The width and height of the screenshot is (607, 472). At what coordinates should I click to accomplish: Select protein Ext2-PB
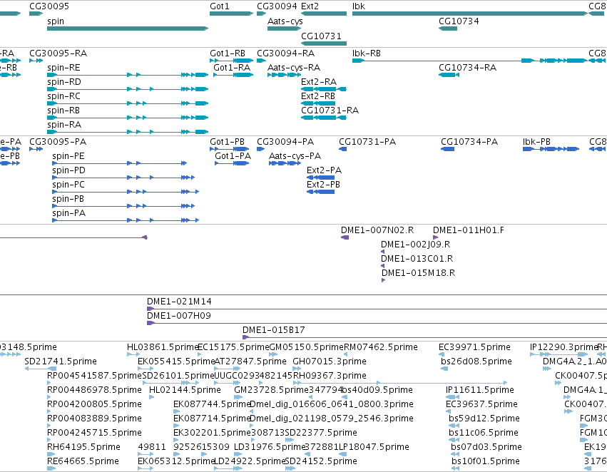click(x=323, y=185)
